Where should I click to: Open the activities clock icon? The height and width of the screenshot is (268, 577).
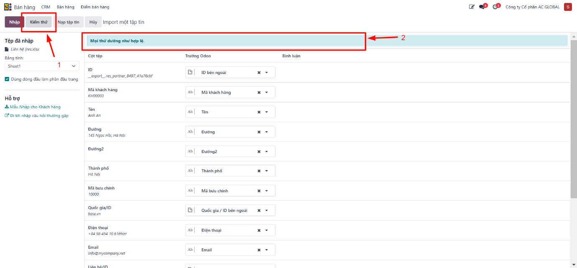click(x=496, y=7)
